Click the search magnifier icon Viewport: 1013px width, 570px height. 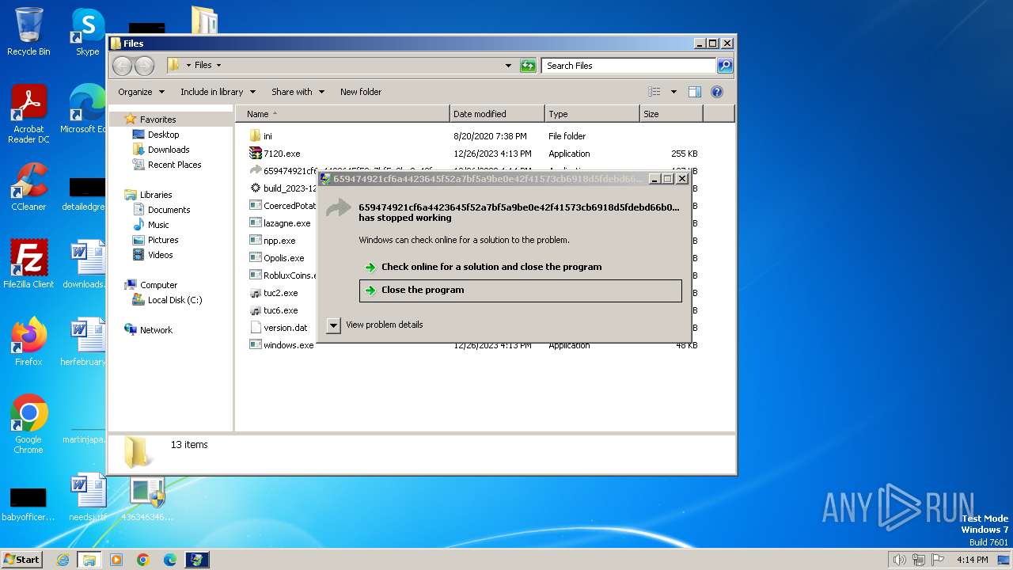tap(724, 66)
